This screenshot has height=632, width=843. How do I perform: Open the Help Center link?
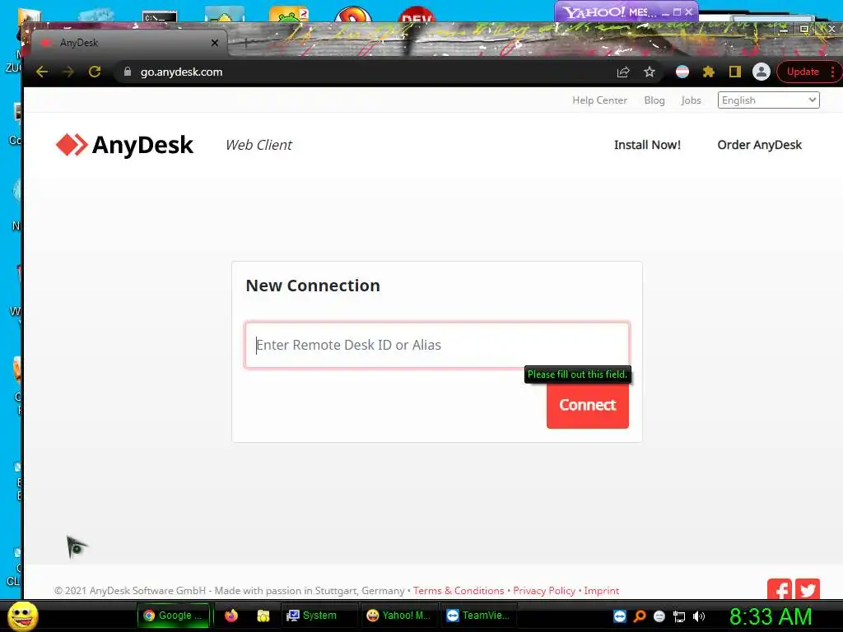[x=599, y=100]
